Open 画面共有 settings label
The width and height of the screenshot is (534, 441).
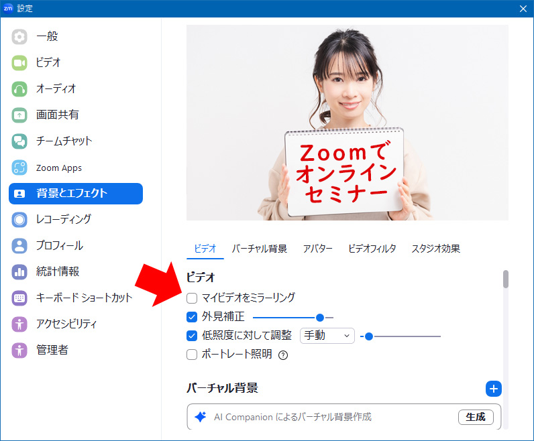click(58, 115)
